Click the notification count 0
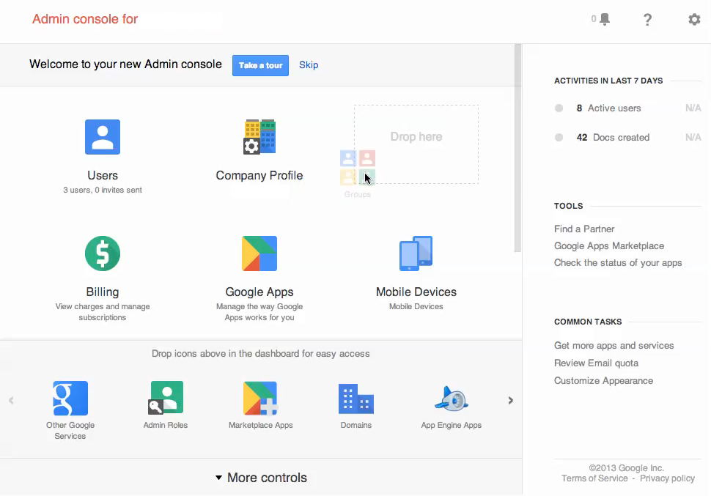 pos(594,19)
